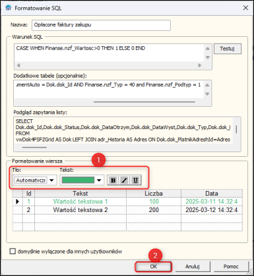Image resolution: width=254 pixels, height=276 pixels.
Task: Click the application icon in title bar
Action: point(9,8)
